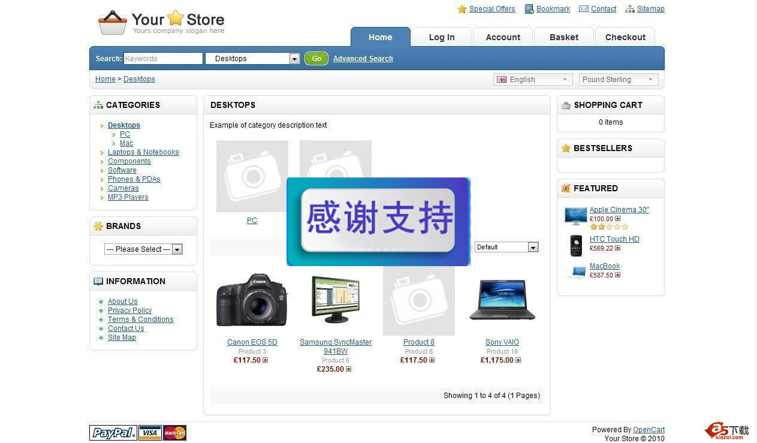Select the Mac subcategory in Categories
Viewport: 757px width, 443px height.
point(126,143)
